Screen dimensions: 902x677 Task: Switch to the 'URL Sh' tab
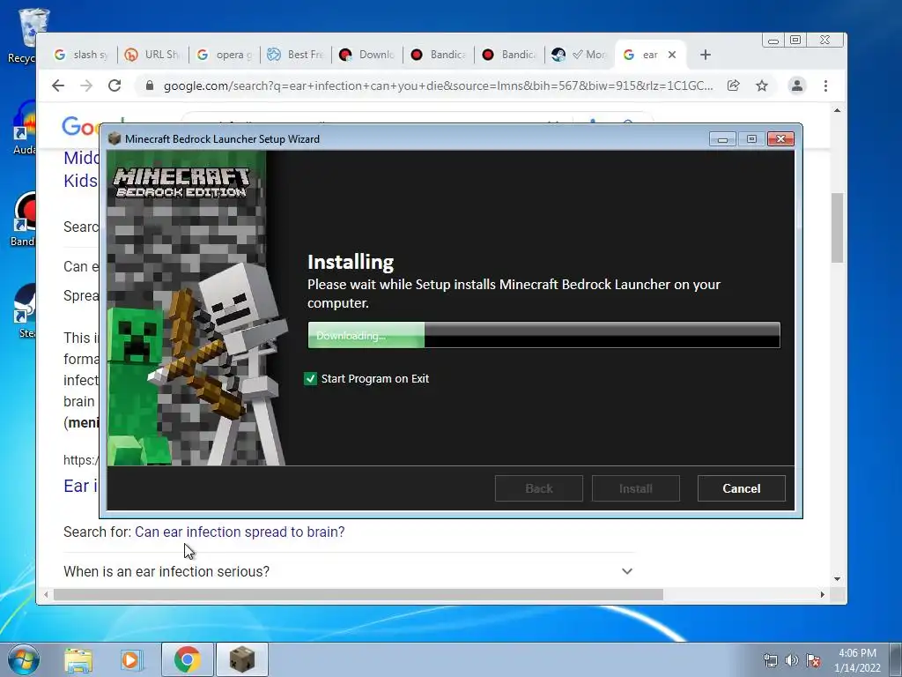[x=152, y=55]
